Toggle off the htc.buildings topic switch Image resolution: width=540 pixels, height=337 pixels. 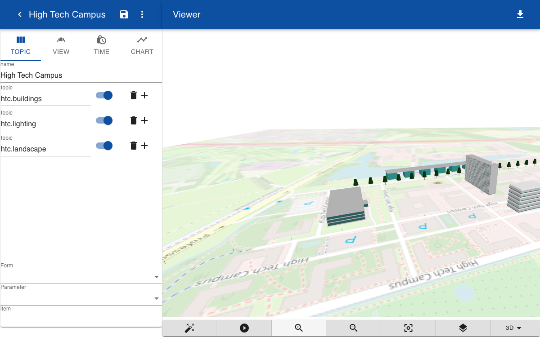(104, 95)
